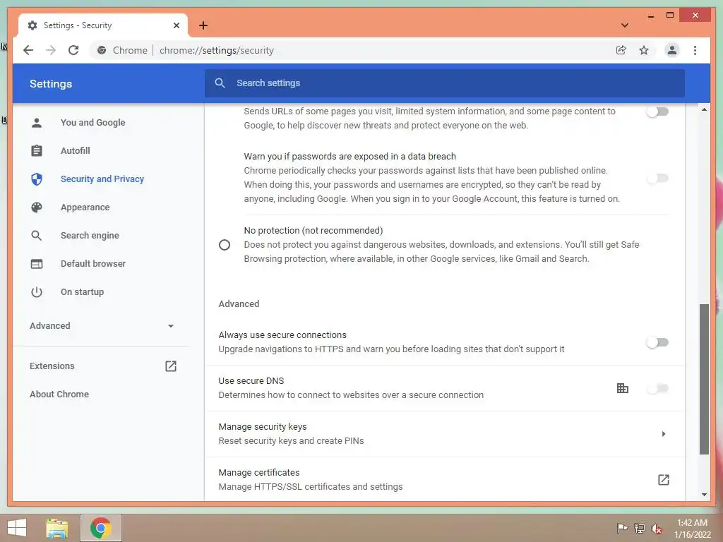This screenshot has width=723, height=542.
Task: Open a new tab with the plus button
Action: 203,25
